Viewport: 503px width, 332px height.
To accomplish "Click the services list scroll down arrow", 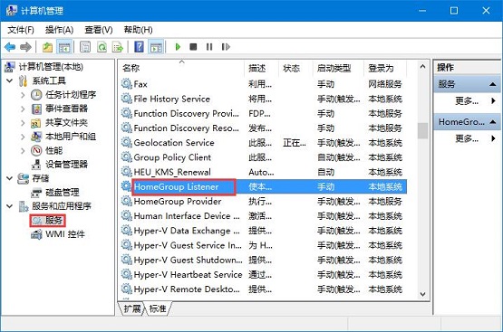I will 423,294.
